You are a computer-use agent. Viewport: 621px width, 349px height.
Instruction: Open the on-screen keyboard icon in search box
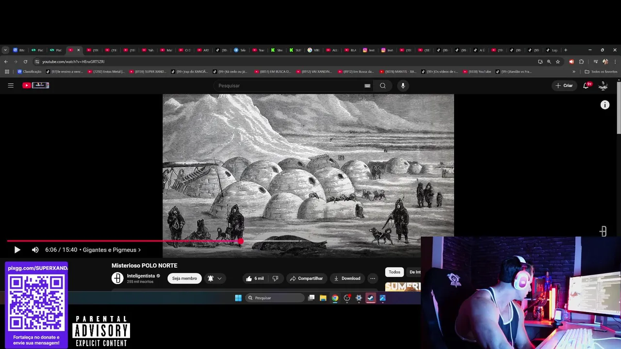pyautogui.click(x=367, y=86)
